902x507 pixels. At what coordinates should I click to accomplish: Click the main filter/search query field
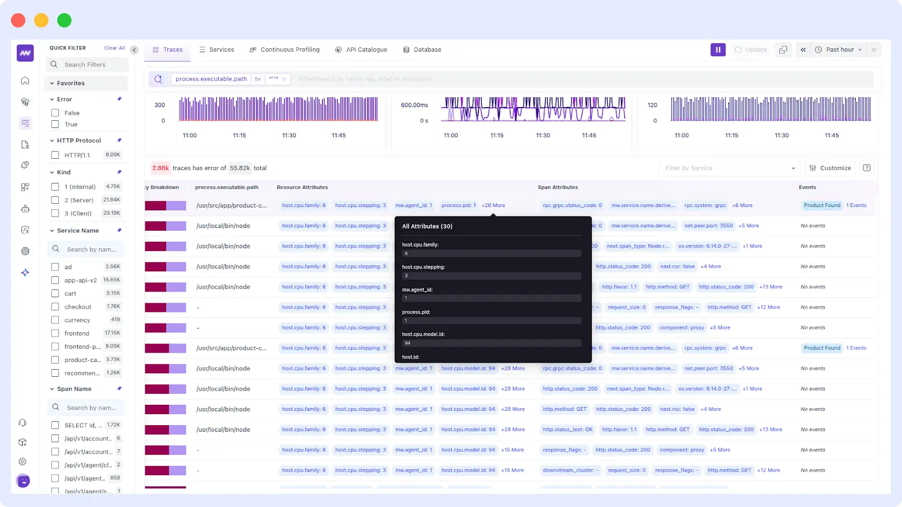coord(583,79)
